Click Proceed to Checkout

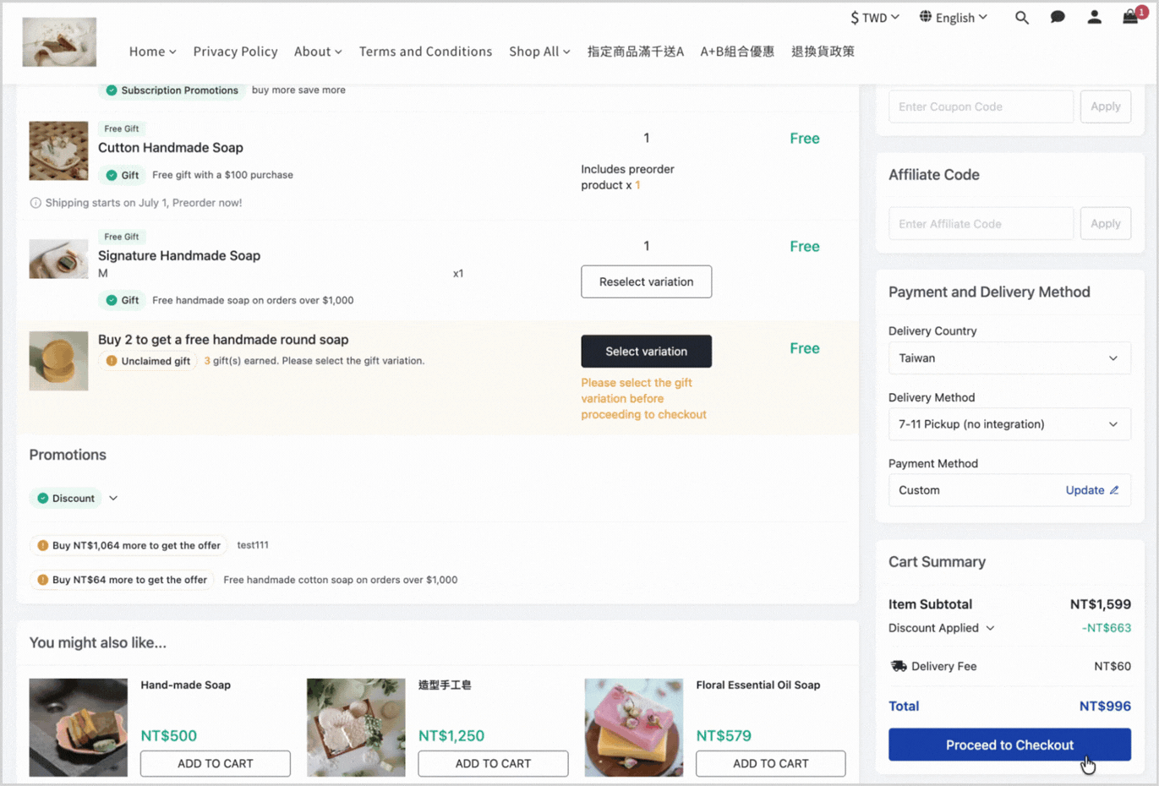(x=1009, y=745)
